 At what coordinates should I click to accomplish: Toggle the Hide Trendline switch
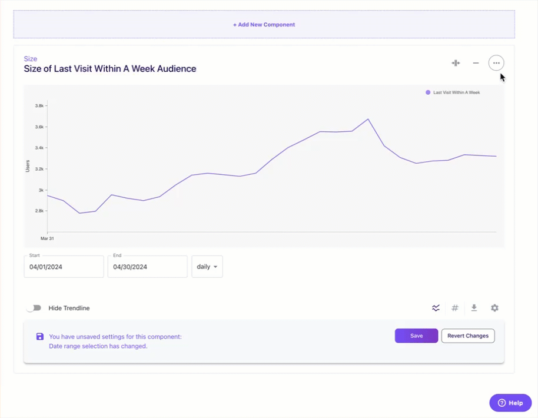tap(34, 308)
